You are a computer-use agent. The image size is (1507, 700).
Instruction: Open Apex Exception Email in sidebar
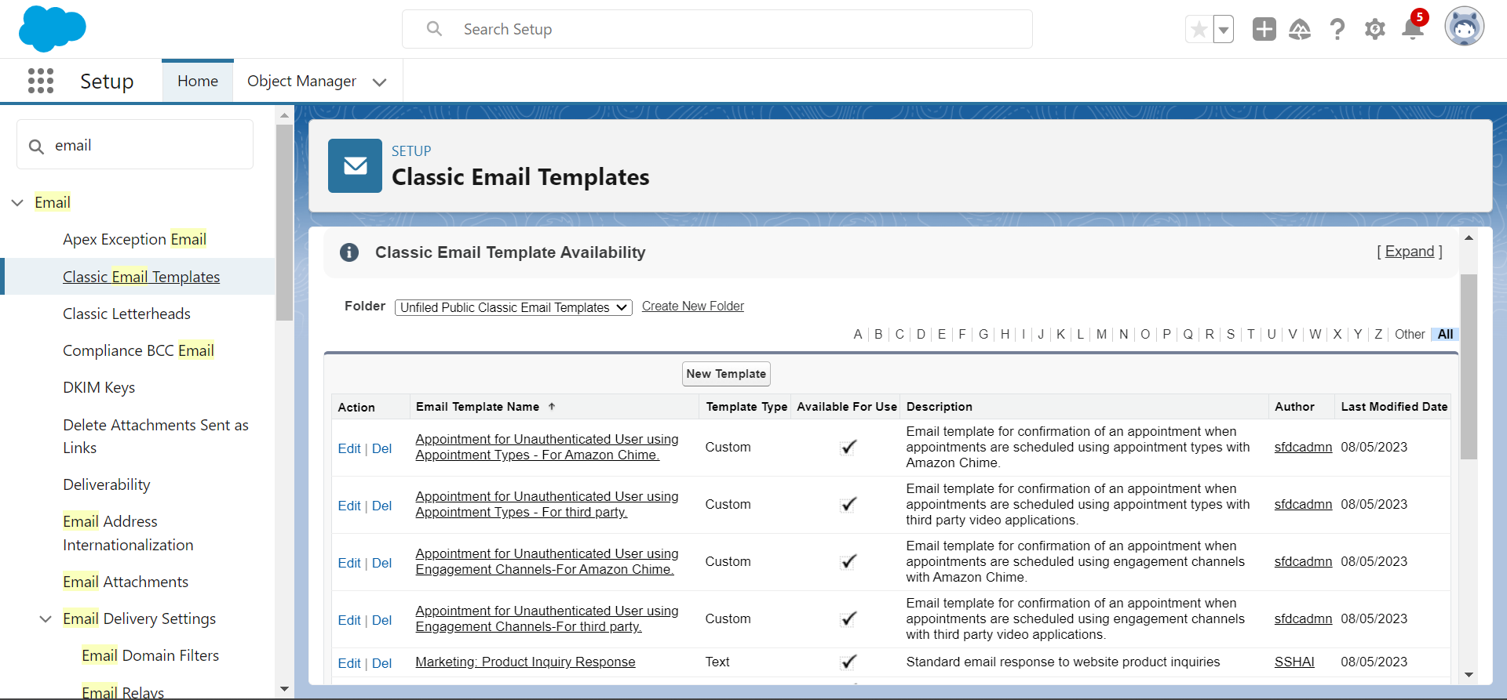click(134, 239)
